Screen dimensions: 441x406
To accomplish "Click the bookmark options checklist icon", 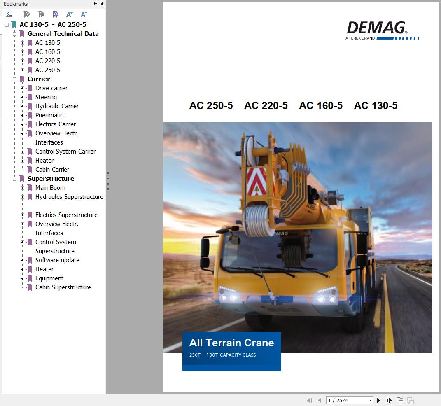I will click(9, 14).
